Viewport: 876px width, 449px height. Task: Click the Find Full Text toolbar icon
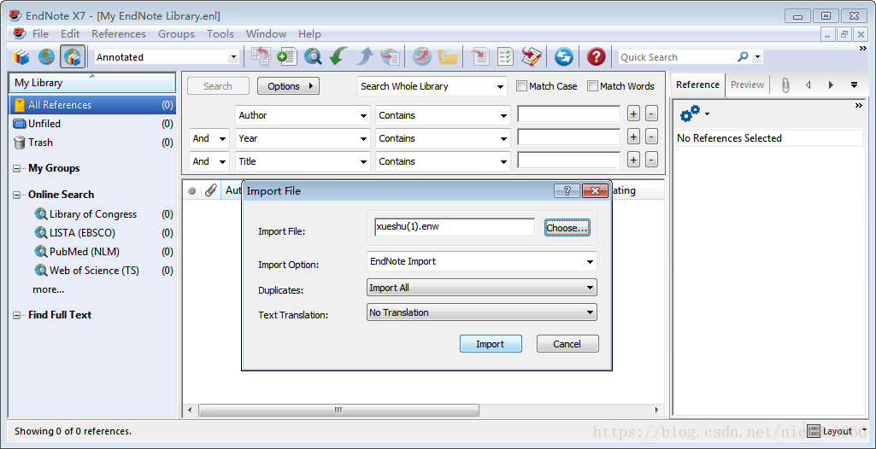pyautogui.click(x=390, y=56)
